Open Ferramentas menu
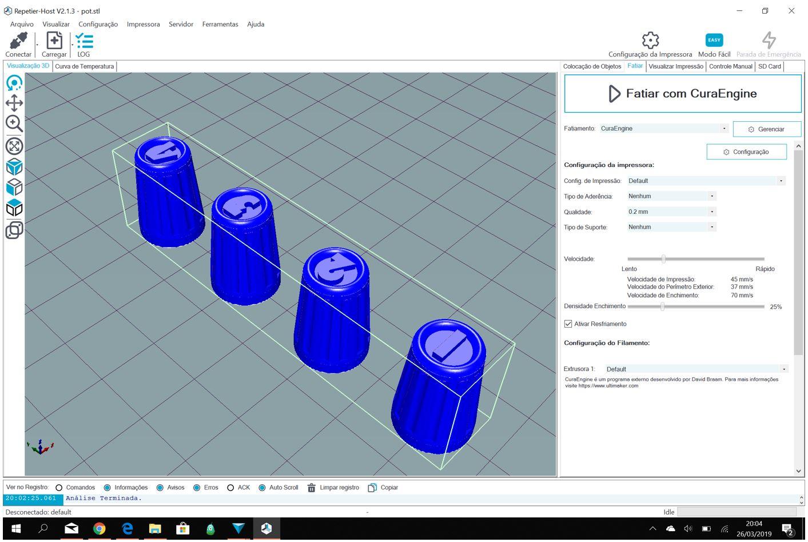This screenshot has height=542, width=808. [220, 24]
